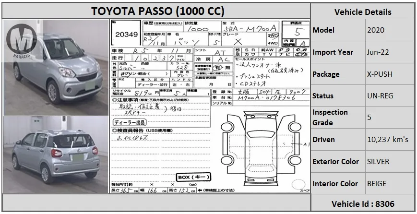Click the lot number '20349' on the sheet
This screenshot has width=417, height=214.
pos(126,35)
